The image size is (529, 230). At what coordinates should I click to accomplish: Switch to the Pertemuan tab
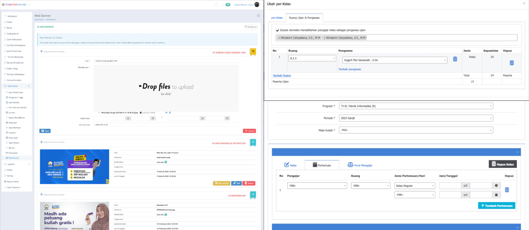tap(322, 165)
